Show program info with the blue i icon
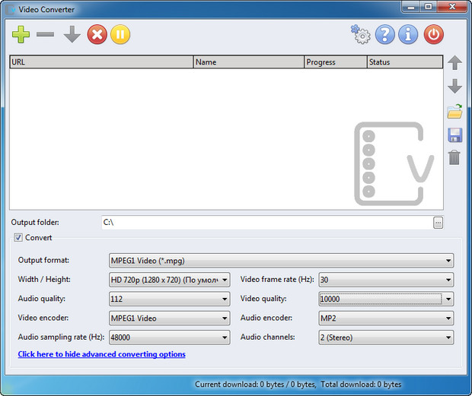 click(x=408, y=34)
